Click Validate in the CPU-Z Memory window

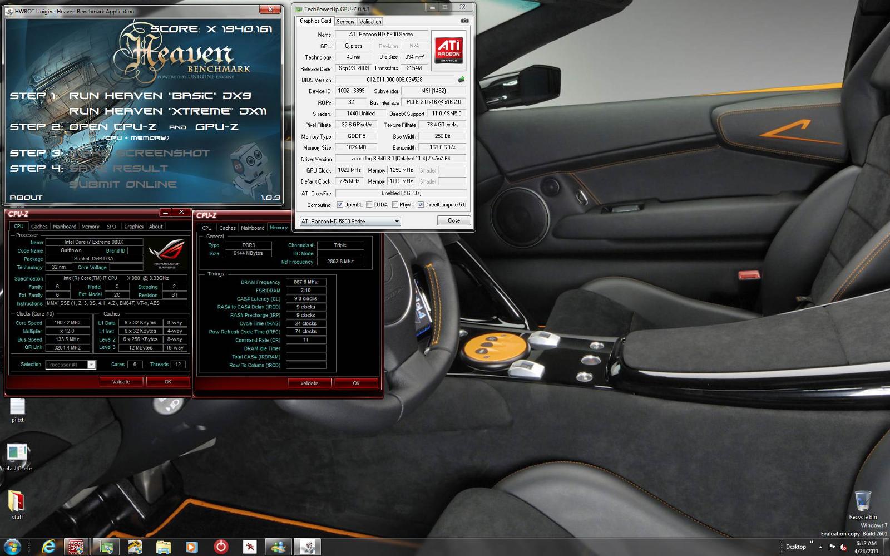point(309,383)
